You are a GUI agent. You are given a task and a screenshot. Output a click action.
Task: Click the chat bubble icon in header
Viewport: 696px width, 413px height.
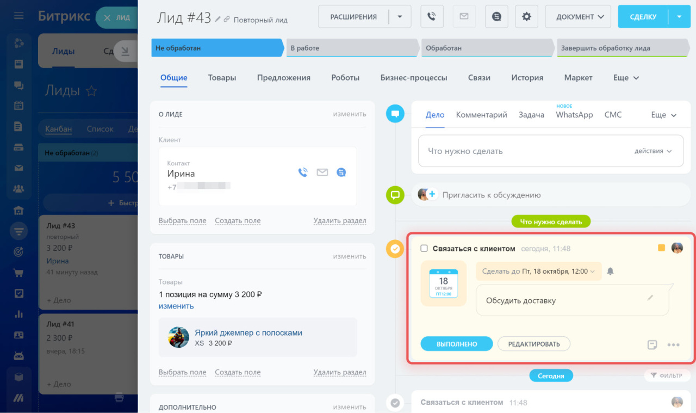point(496,17)
